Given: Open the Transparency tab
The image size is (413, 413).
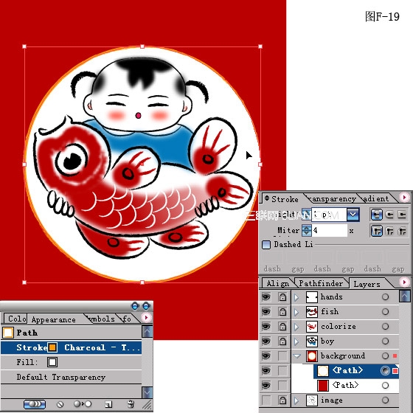Looking at the screenshot, I should click(332, 198).
